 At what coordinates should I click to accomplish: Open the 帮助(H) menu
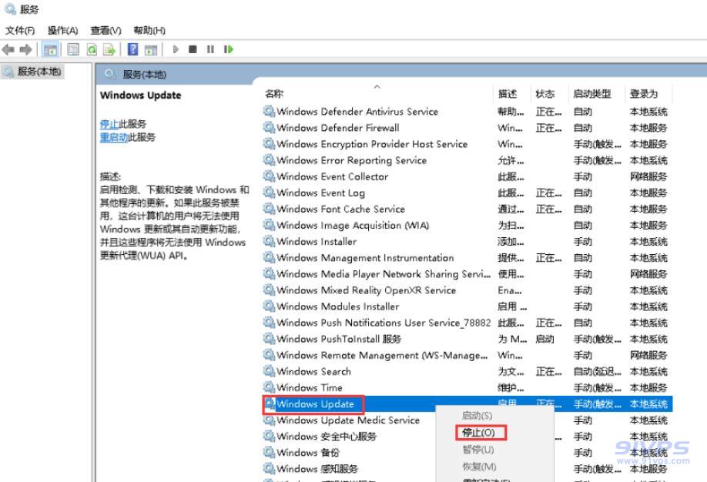(149, 30)
